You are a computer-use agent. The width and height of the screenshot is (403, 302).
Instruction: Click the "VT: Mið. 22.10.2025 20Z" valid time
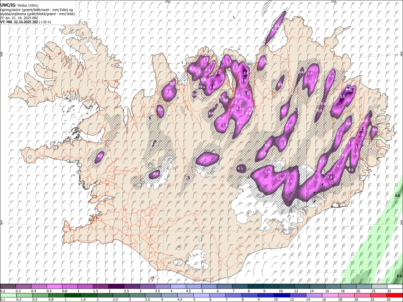(x=20, y=22)
